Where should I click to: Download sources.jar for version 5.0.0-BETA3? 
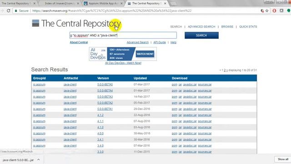(205, 97)
